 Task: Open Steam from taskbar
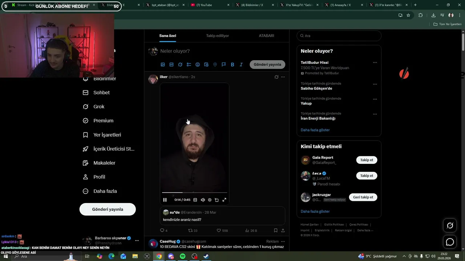click(206, 256)
